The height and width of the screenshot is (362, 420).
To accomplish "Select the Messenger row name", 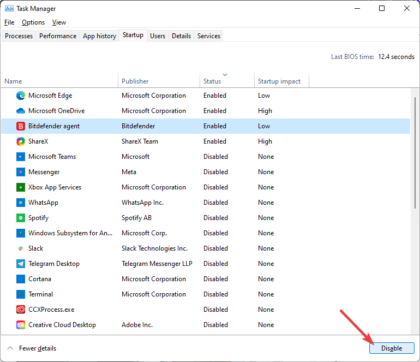I will pyautogui.click(x=44, y=172).
